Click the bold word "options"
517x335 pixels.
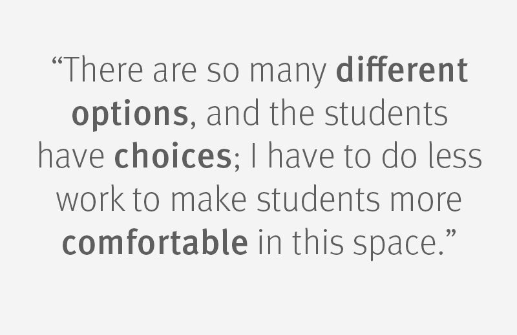tap(130, 114)
